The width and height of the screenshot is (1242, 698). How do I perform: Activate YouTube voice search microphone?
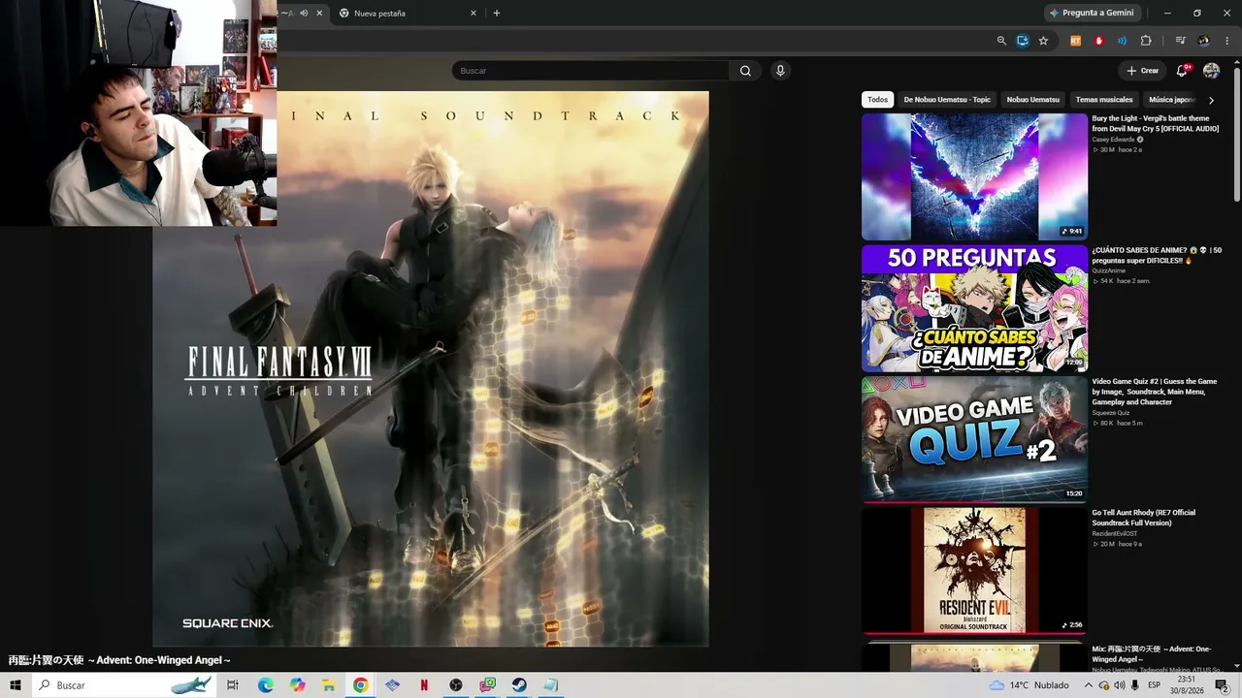pyautogui.click(x=780, y=71)
